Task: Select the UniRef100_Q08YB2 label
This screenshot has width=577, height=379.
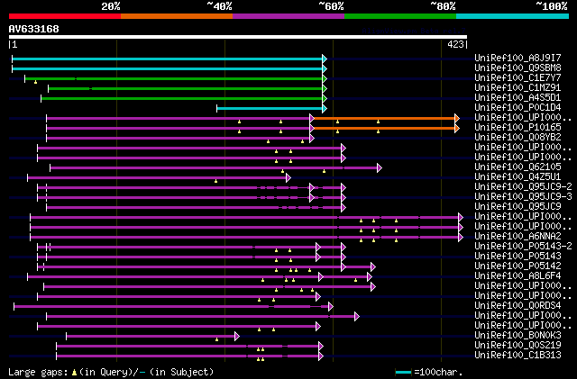Action: click(517, 137)
